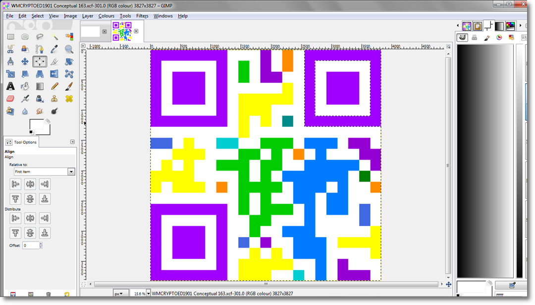The width and height of the screenshot is (535, 305).
Task: Select the Text tool
Action: click(10, 86)
